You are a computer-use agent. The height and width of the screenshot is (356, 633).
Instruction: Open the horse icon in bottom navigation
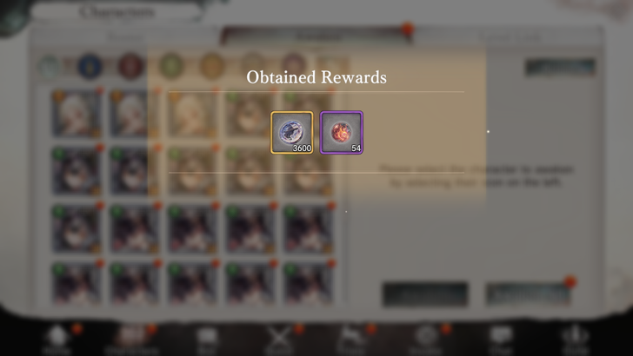click(351, 340)
